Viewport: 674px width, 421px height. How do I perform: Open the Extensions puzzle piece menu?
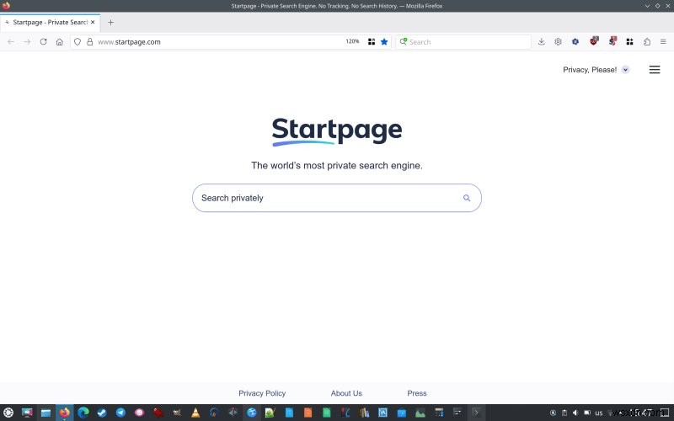(647, 41)
